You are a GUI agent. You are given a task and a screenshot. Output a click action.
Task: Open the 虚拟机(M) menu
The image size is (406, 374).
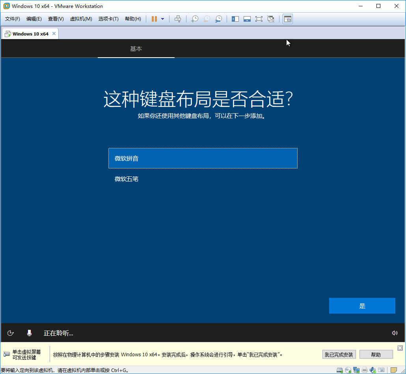(81, 19)
